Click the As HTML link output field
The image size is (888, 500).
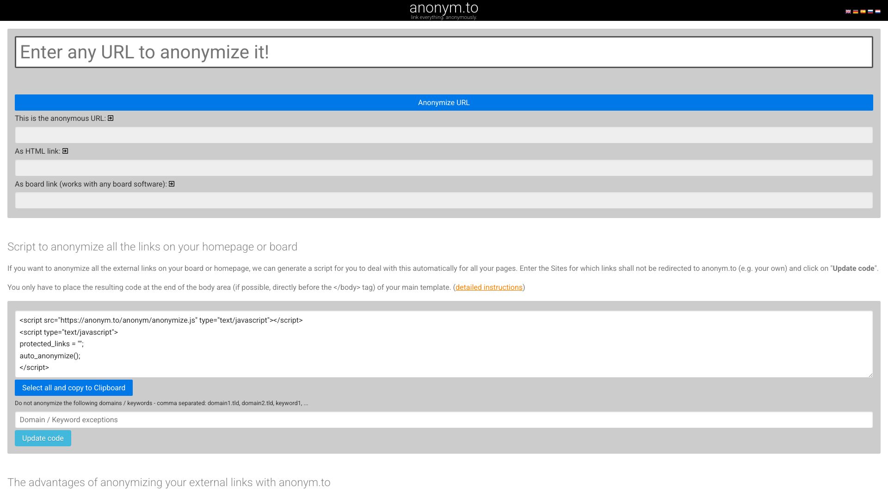tap(444, 168)
